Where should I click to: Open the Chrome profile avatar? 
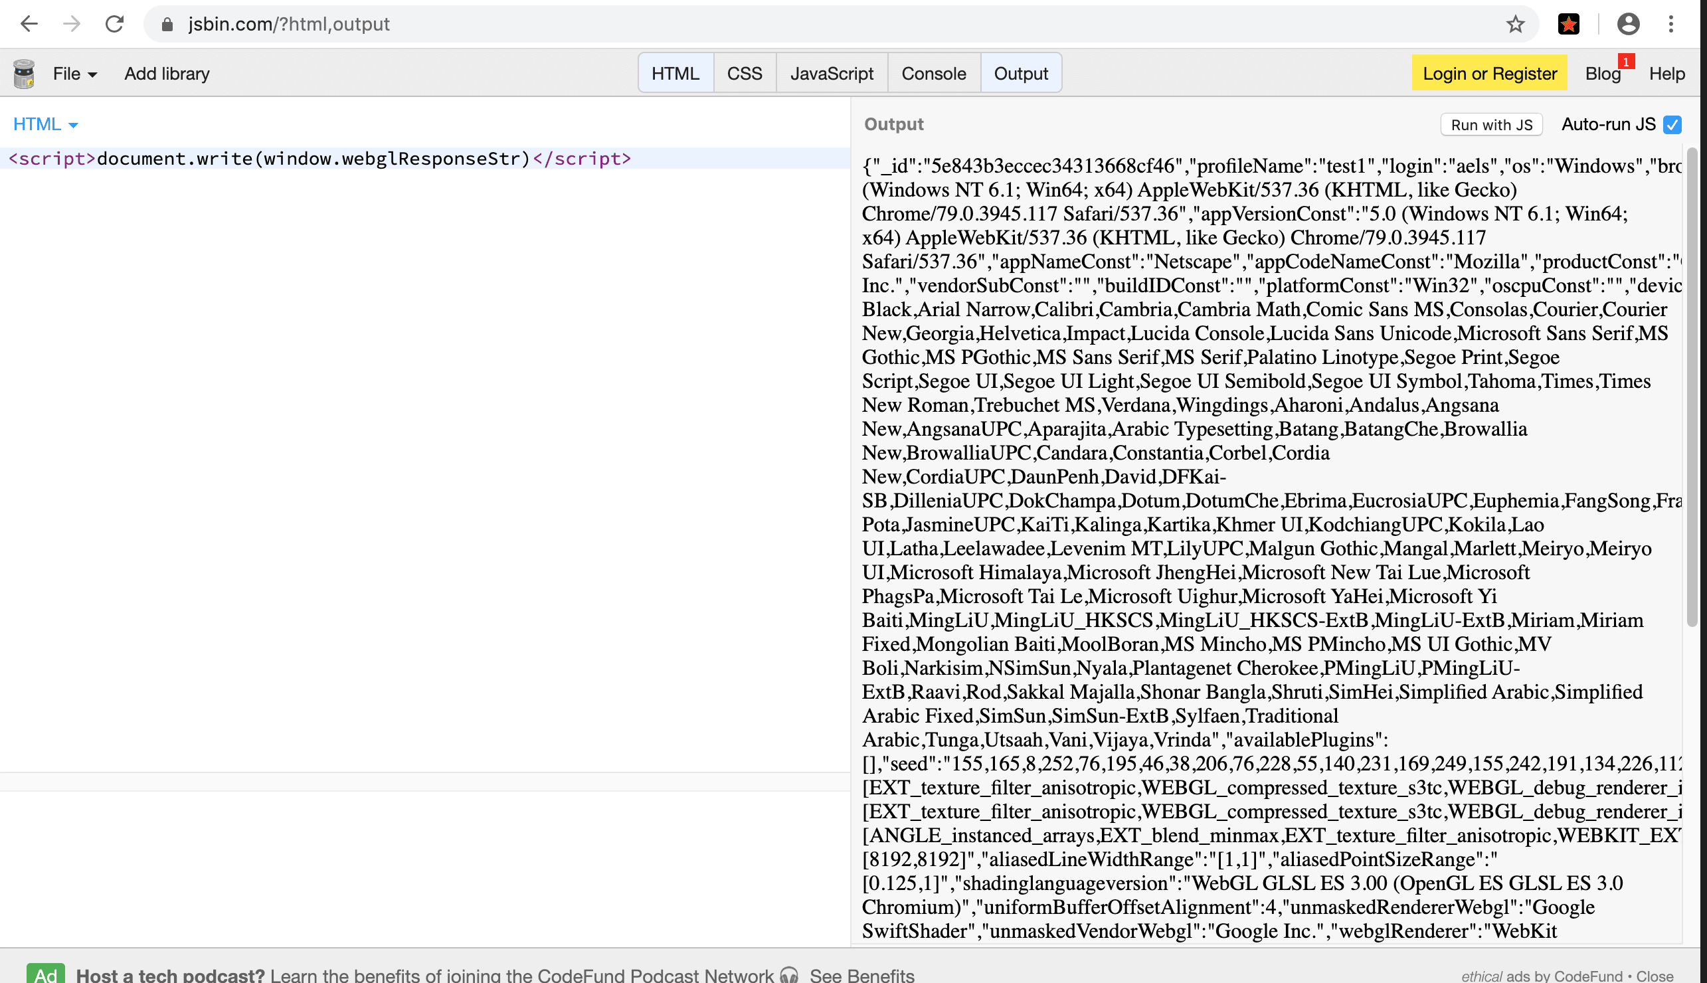1628,25
